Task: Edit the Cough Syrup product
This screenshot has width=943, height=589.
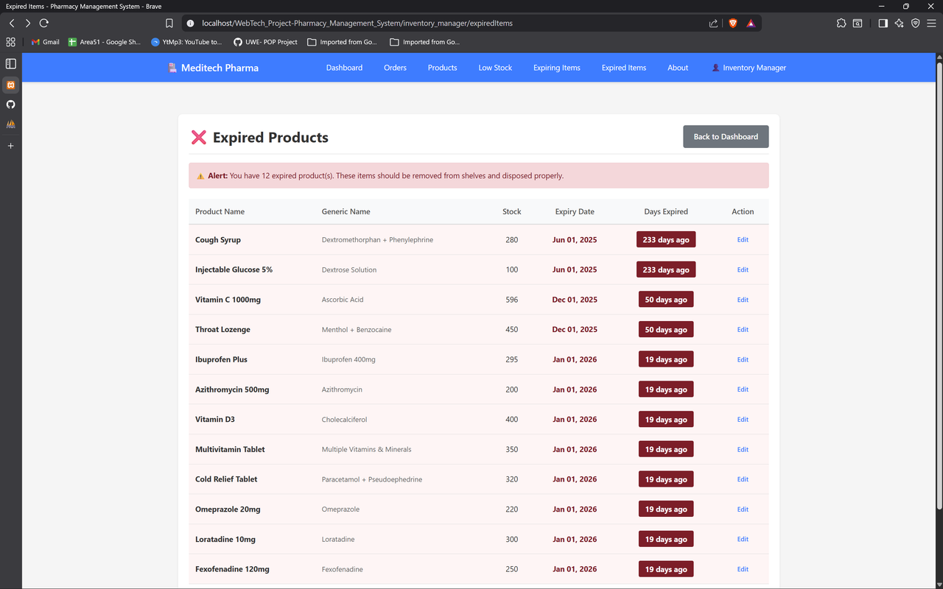Action: click(x=743, y=240)
